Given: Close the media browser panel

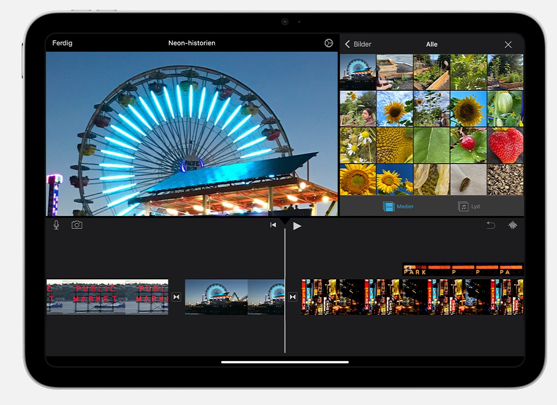Looking at the screenshot, I should [x=508, y=45].
